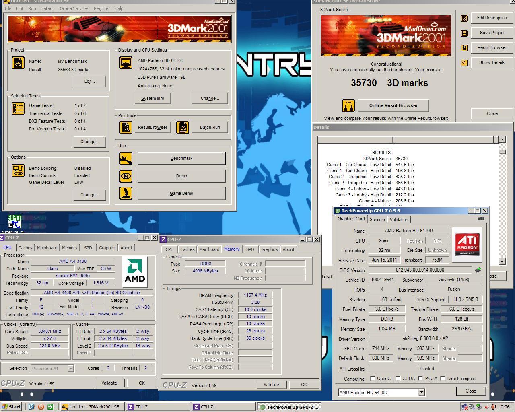
Task: Click the Online ResultBrowser button
Action: point(393,106)
